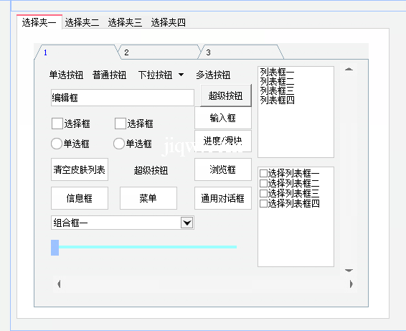Click the 输入框 button
406x331 pixels.
pyautogui.click(x=223, y=118)
